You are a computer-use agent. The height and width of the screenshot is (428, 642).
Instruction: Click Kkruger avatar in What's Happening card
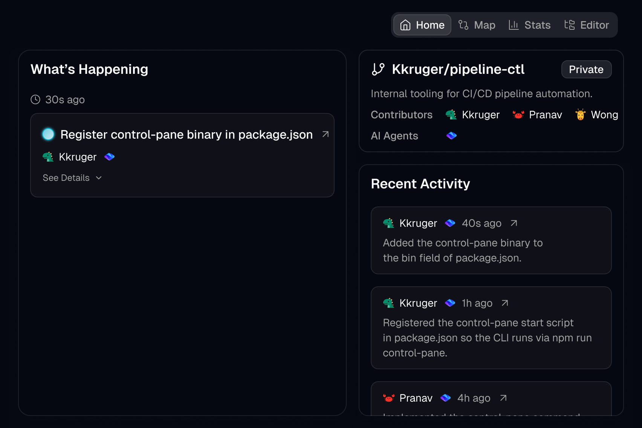(x=48, y=157)
